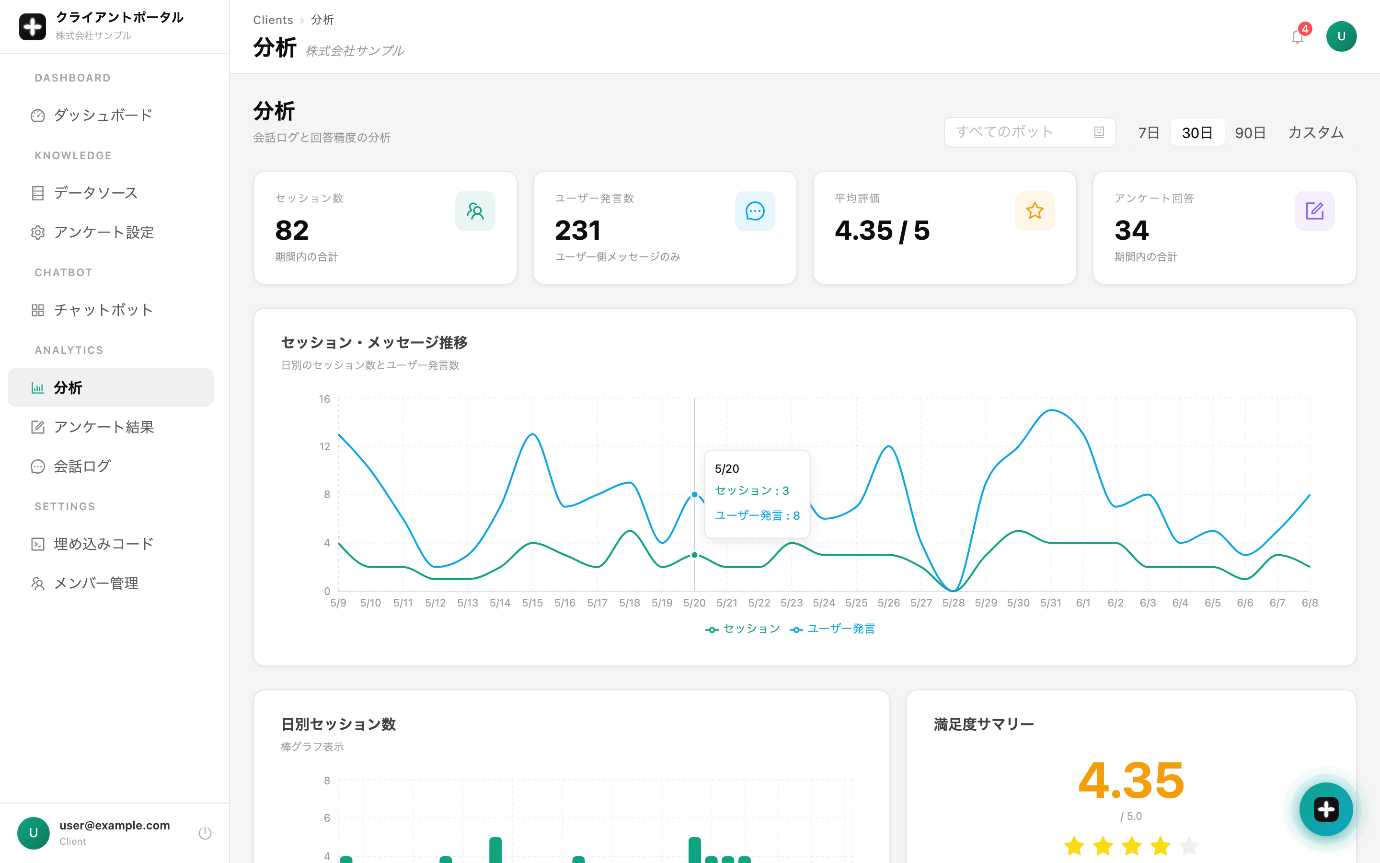The width and height of the screenshot is (1380, 863).
Task: Click the 5/9 x-axis date label
Action: (338, 603)
